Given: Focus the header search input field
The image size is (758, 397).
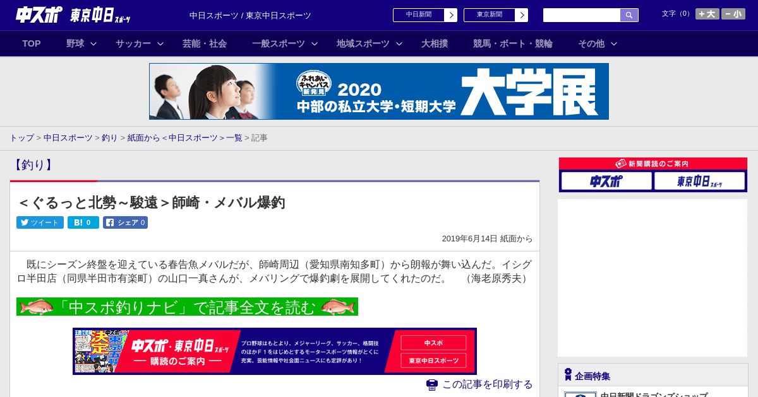Looking at the screenshot, I should 582,15.
